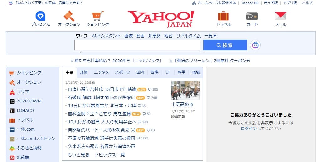Click comment bubble icon showing 390
This screenshot has height=162, width=318.
click(139, 122)
